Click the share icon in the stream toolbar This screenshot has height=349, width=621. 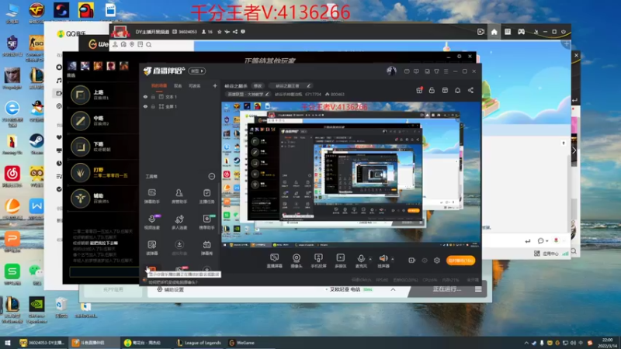pyautogui.click(x=470, y=90)
